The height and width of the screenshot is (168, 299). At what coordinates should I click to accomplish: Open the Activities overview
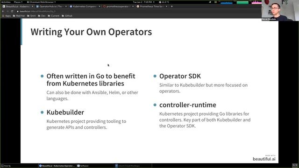[x=6, y=2]
